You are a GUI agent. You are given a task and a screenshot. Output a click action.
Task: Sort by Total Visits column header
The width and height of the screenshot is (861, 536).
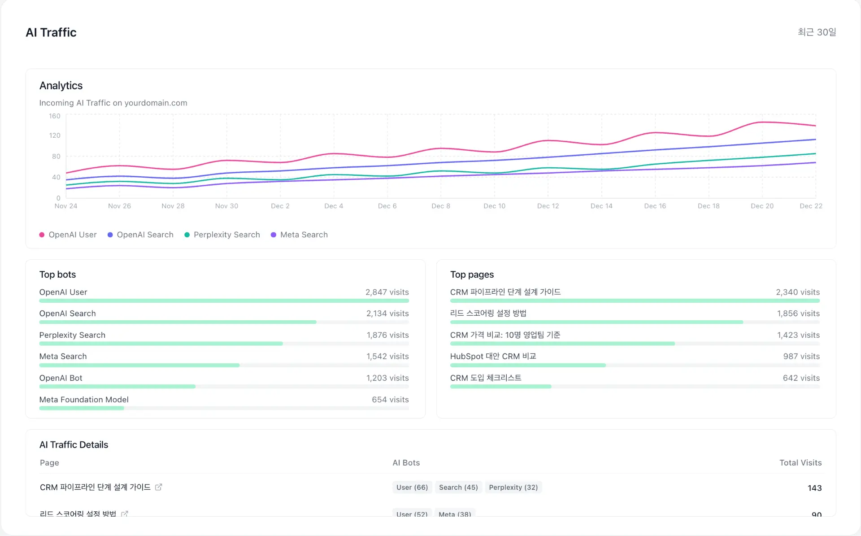[x=800, y=462]
